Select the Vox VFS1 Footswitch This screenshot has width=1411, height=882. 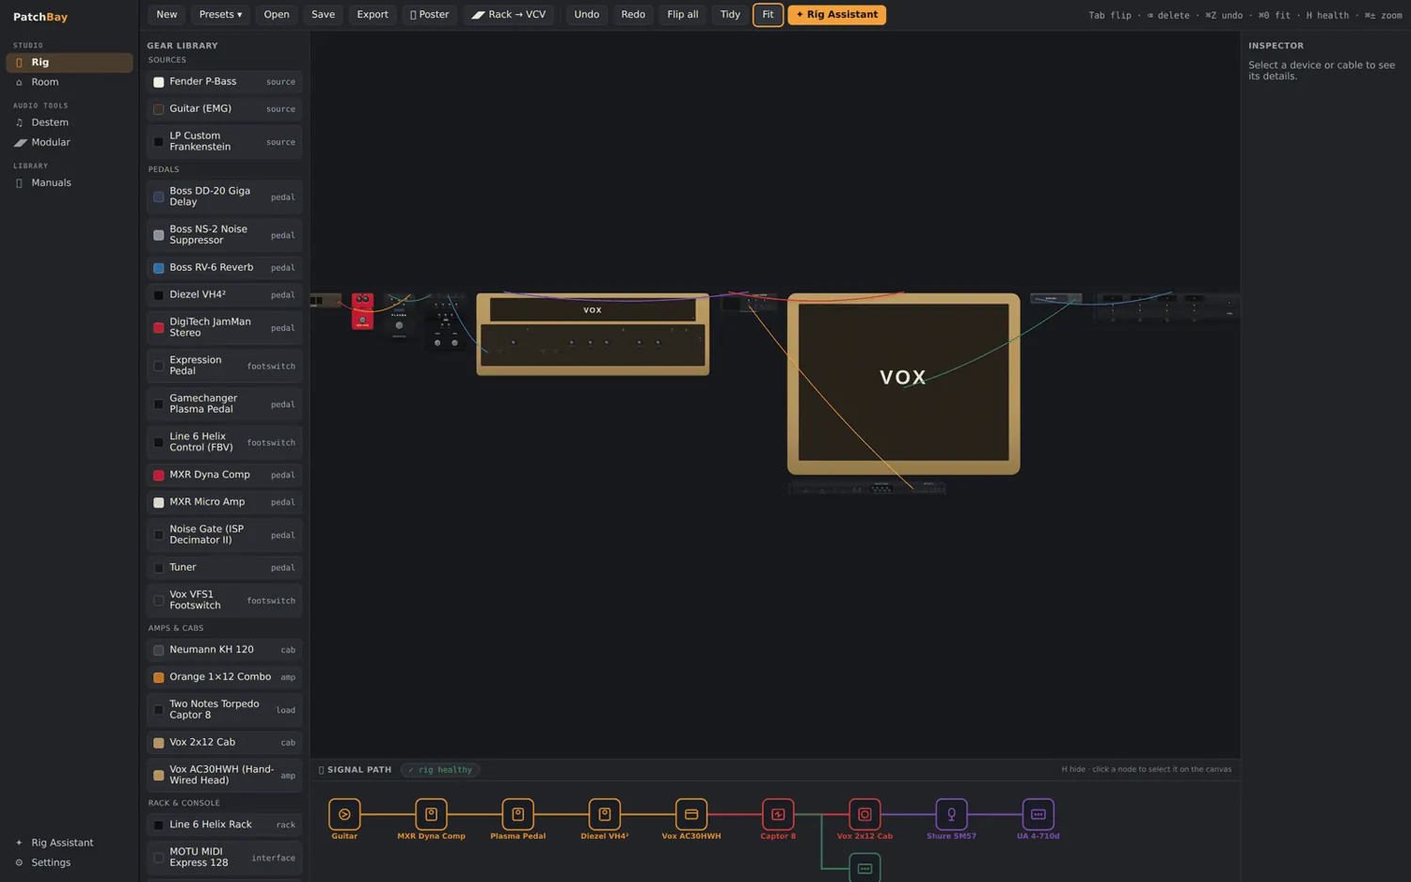pyautogui.click(x=225, y=600)
